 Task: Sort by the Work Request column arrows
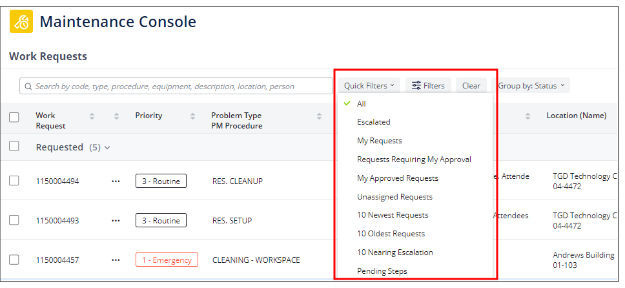pyautogui.click(x=92, y=116)
